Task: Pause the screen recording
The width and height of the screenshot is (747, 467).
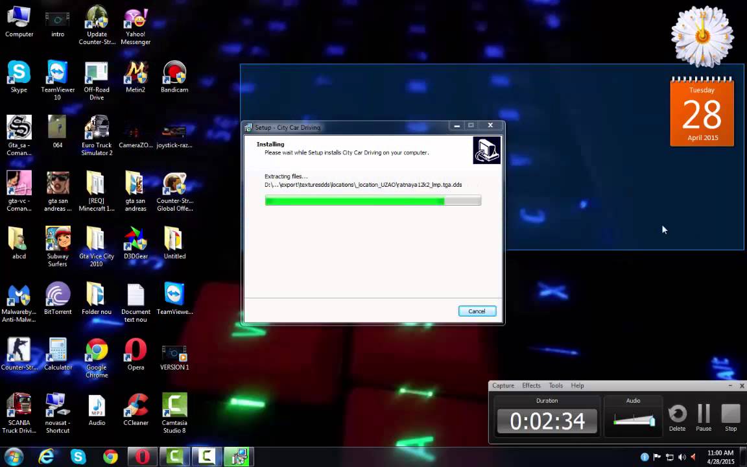Action: pos(704,418)
